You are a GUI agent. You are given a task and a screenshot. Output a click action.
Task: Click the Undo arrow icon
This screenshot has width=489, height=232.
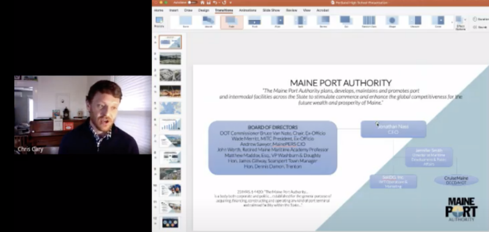point(215,2)
